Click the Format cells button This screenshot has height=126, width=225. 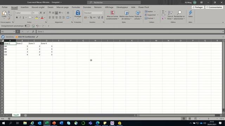pyautogui.click(x=150, y=18)
